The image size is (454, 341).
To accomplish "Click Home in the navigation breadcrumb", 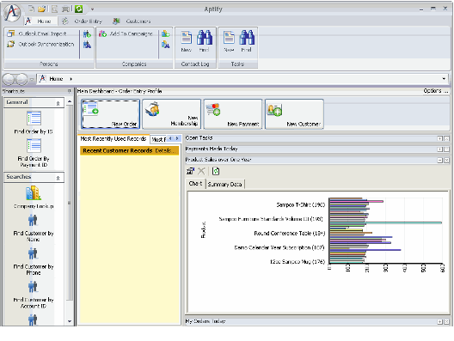I will 56,79.
